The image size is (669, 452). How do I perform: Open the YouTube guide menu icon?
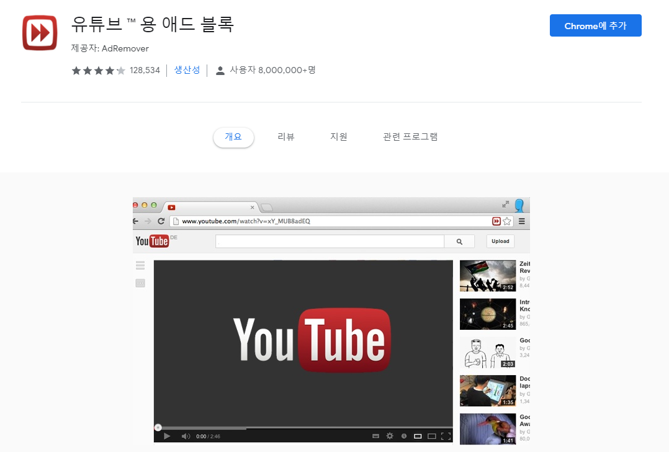(x=140, y=265)
